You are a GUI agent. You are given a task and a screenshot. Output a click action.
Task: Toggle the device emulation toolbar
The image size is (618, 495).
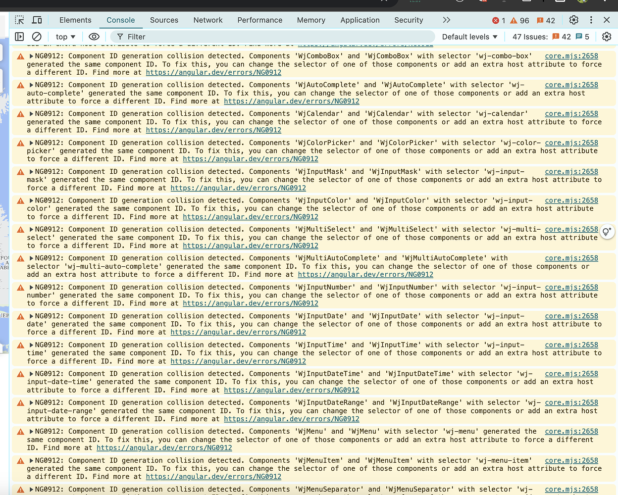coord(37,20)
